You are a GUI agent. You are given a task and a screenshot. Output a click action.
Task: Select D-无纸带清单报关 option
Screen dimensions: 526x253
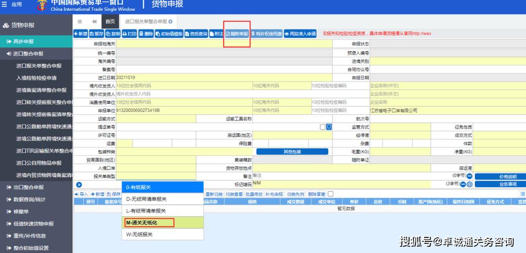pos(162,199)
